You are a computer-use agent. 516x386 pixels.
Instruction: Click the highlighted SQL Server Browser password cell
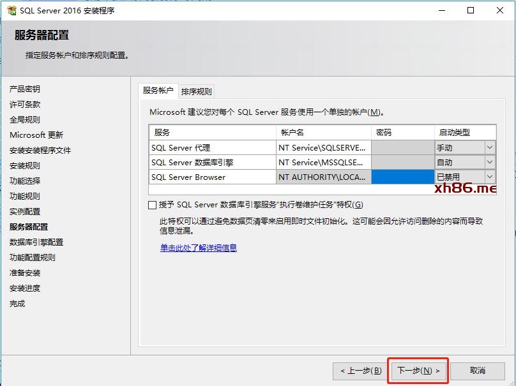pyautogui.click(x=402, y=177)
